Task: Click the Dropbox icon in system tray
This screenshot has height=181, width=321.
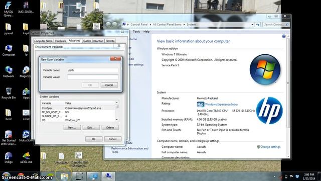Action: click(297, 176)
